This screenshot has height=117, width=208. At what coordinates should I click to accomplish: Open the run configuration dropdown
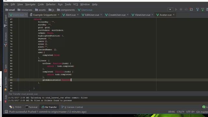(170, 9)
